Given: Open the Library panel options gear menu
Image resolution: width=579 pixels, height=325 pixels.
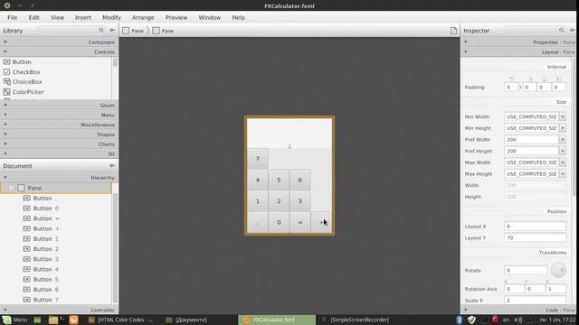Looking at the screenshot, I should [x=112, y=30].
